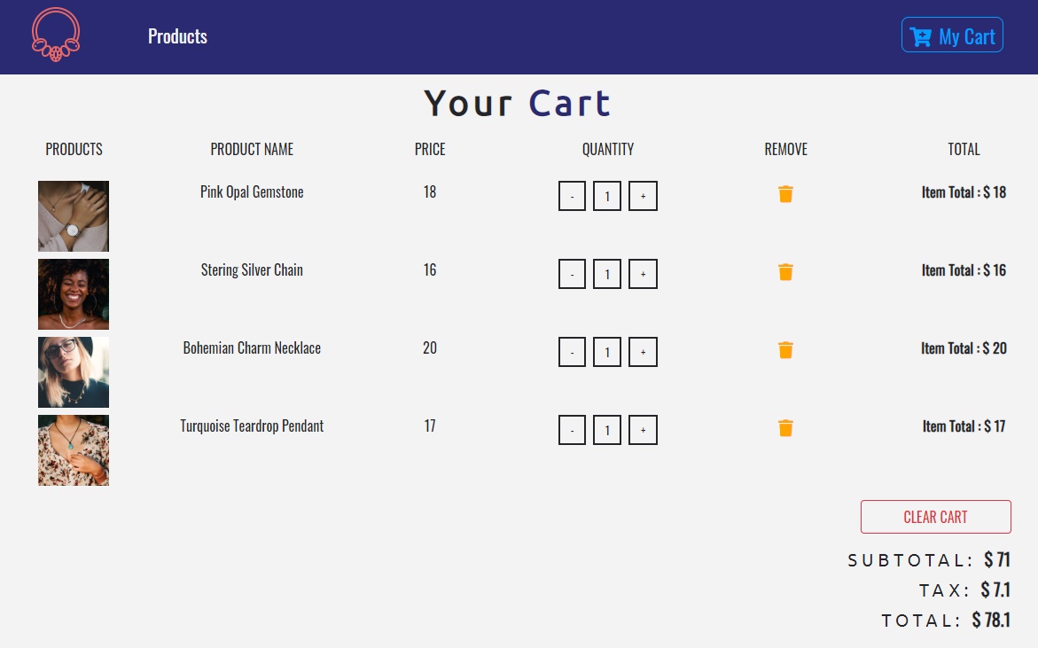
Task: Click the Stering Silver Chain product name
Action: tap(253, 270)
